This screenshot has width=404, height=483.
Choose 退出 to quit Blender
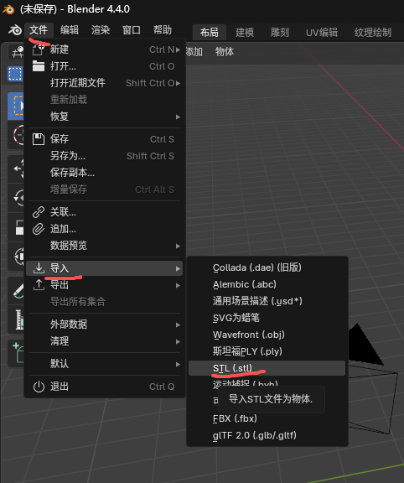[105, 387]
